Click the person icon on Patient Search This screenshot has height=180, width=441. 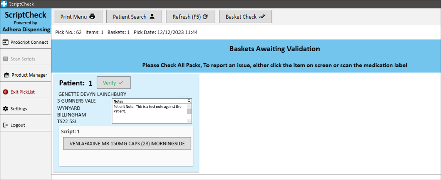coord(152,17)
